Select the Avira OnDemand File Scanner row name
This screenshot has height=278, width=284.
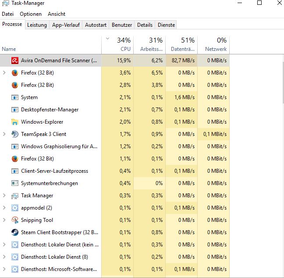(59, 61)
